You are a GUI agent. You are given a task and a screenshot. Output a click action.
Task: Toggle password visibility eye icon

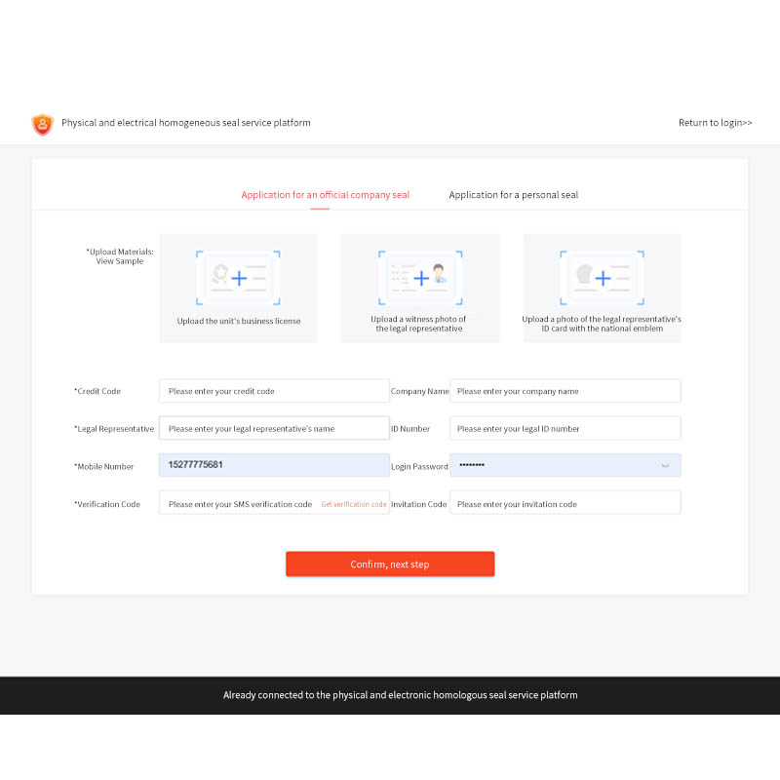[665, 466]
